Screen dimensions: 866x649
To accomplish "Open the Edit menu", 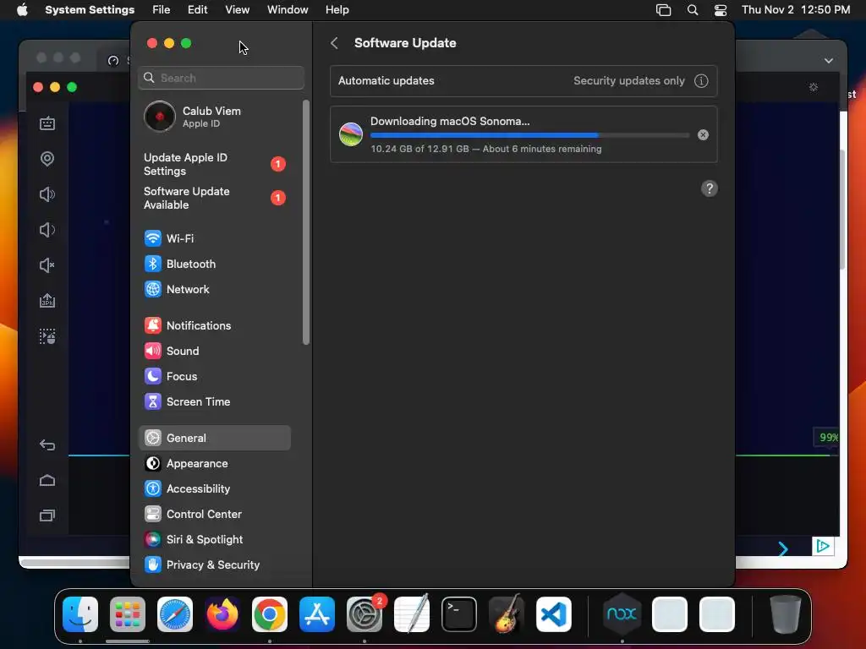I will click(197, 10).
